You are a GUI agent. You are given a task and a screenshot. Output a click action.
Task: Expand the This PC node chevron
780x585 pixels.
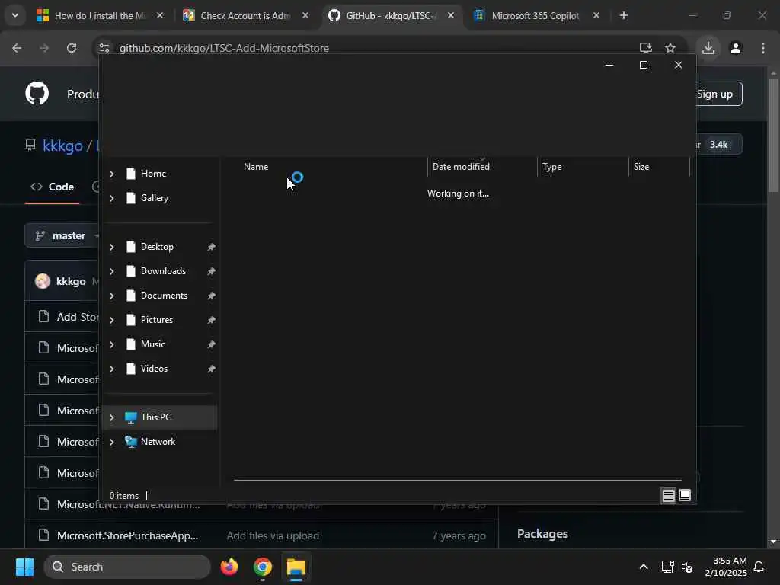tap(111, 417)
